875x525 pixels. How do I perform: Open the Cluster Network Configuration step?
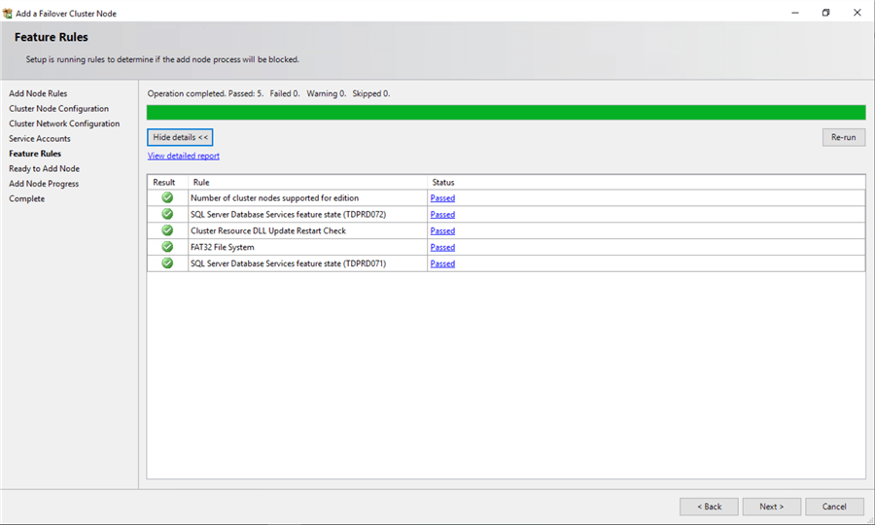(64, 123)
